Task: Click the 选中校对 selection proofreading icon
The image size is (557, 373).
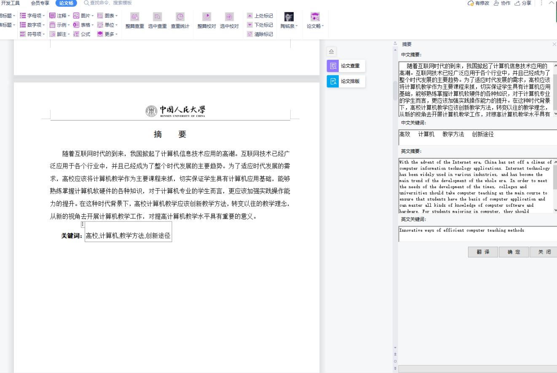Action: pos(229,18)
